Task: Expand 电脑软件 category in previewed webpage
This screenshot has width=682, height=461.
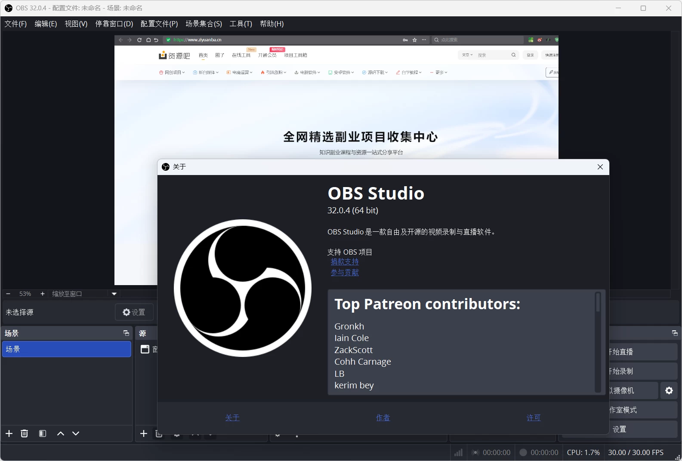Action: point(307,73)
